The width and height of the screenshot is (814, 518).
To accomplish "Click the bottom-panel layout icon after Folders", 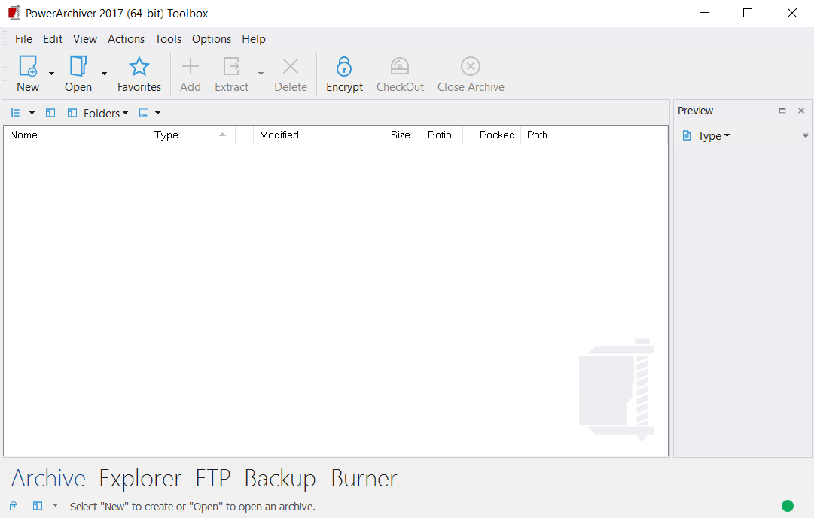I will point(144,113).
